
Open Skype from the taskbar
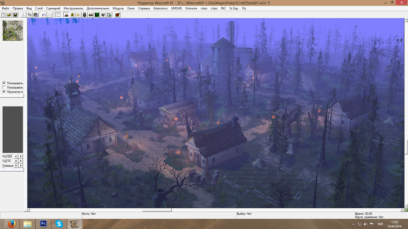click(59, 224)
